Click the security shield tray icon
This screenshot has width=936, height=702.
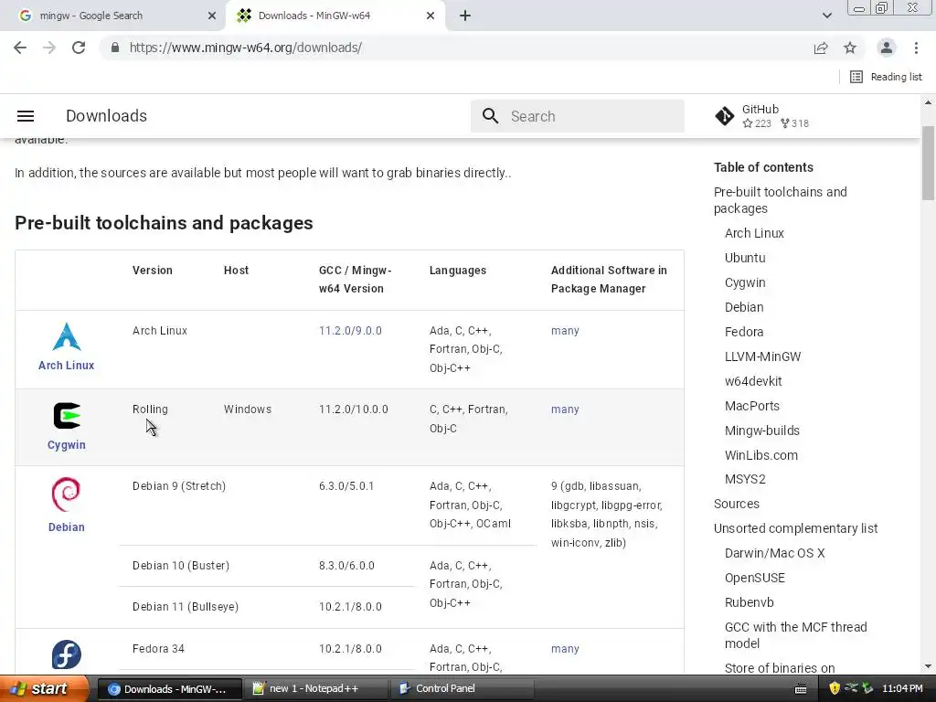click(834, 689)
